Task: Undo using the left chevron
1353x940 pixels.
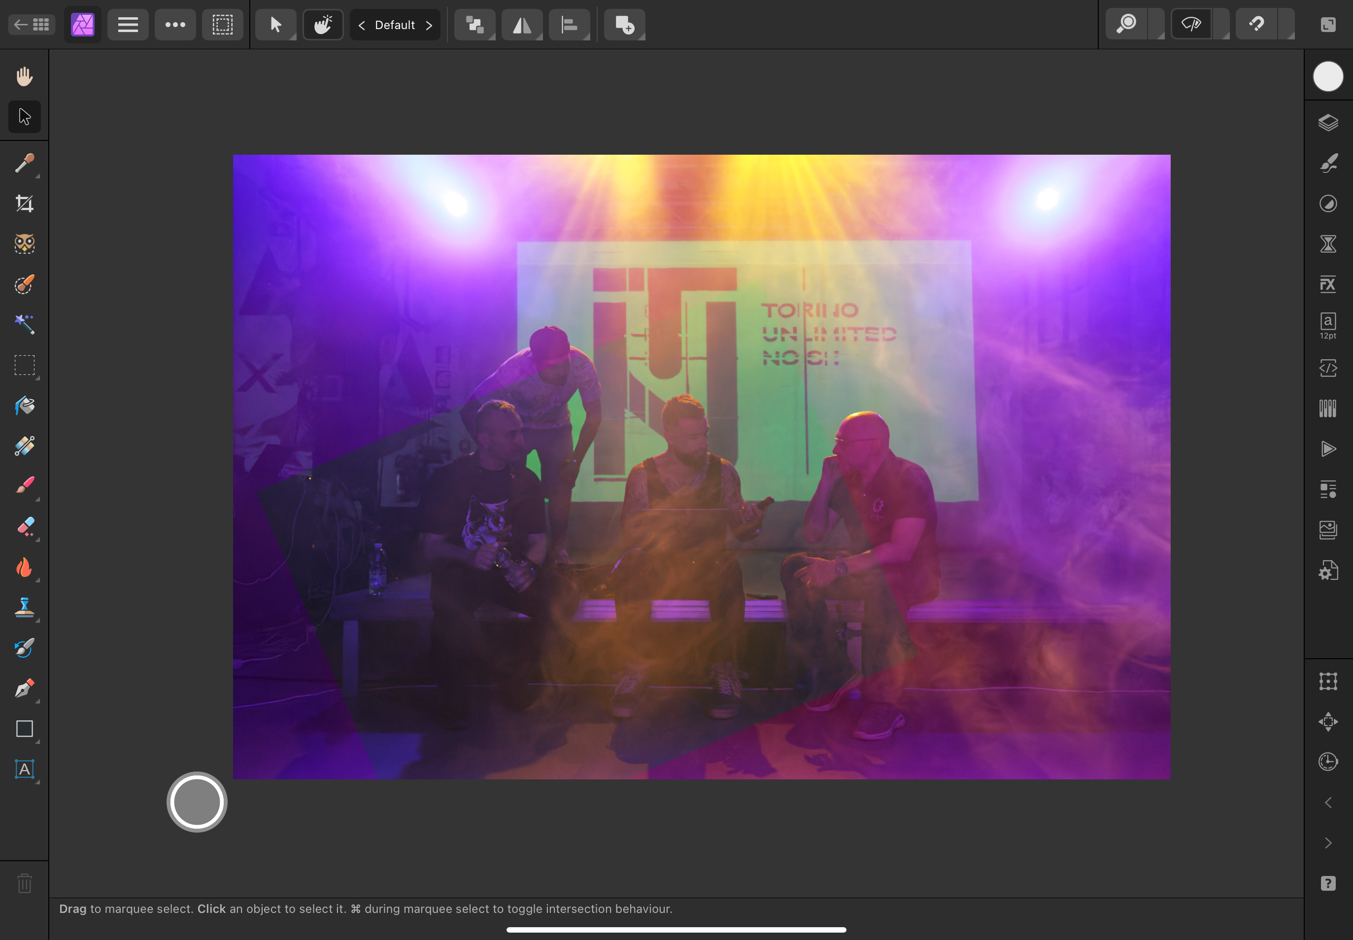Action: [1328, 803]
